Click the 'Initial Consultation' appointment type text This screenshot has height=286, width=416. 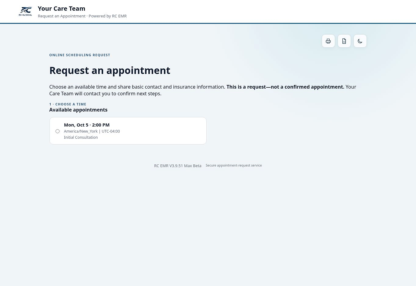81,137
